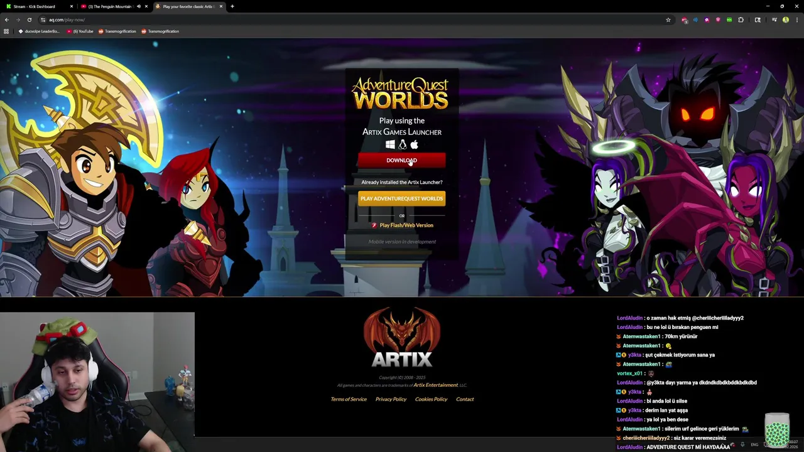
Task: Open the green extension icon
Action: coord(729,19)
